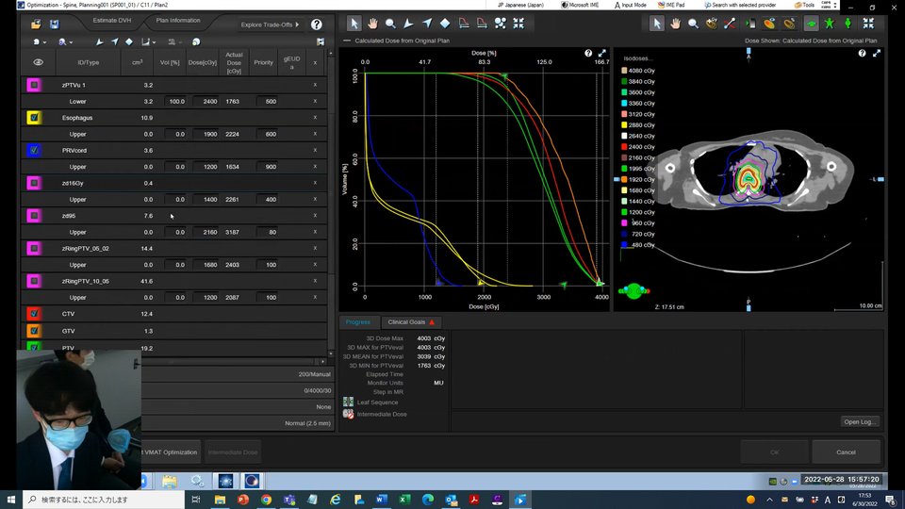Screen dimensions: 905x509
Task: Activate the zoom magnifier above DVH graph
Action: tap(390, 24)
